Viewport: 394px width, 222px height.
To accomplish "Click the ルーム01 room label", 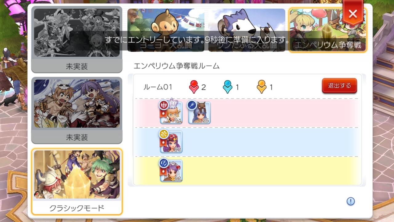I will pos(158,87).
